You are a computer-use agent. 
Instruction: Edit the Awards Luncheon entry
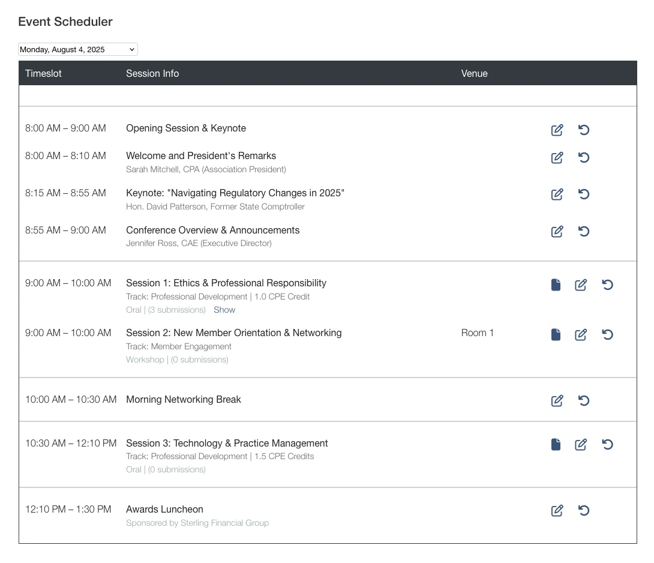click(x=557, y=510)
